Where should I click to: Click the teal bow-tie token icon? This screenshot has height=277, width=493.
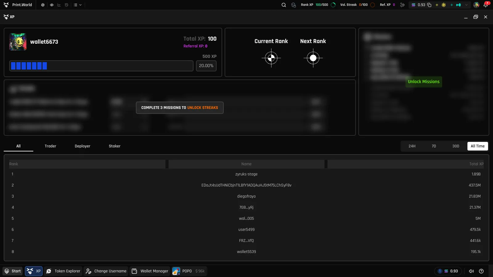[x=458, y=5]
